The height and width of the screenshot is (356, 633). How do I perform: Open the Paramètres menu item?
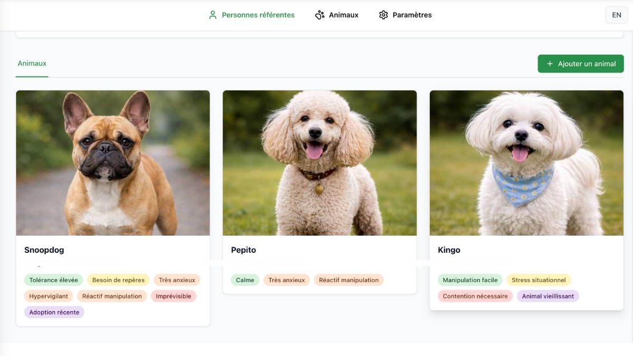tap(412, 15)
